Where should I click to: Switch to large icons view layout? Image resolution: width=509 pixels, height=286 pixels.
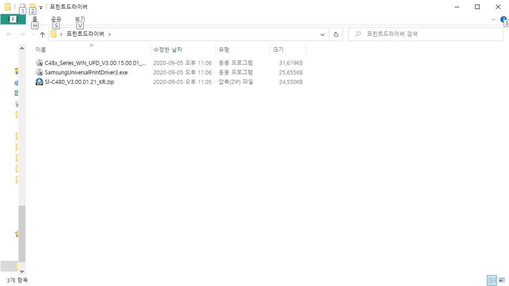click(502, 280)
